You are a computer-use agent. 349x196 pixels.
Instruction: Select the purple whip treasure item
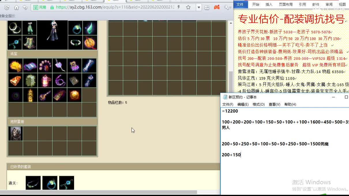60,80
